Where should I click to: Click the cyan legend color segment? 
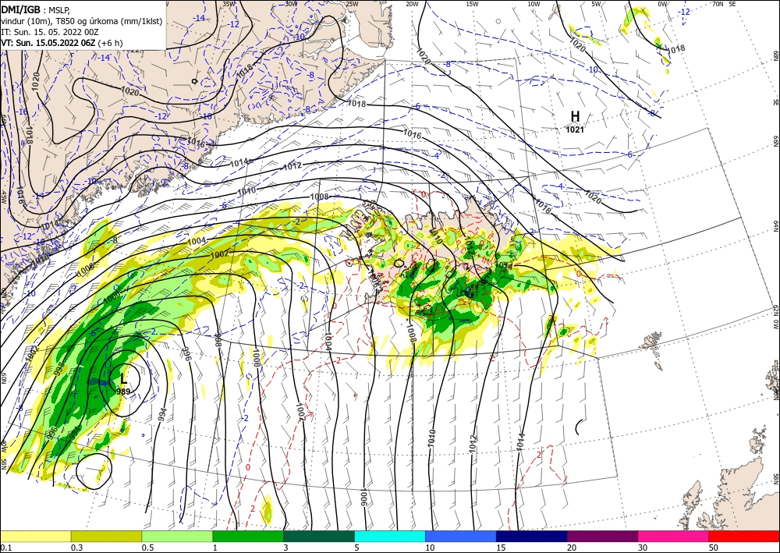click(x=390, y=536)
